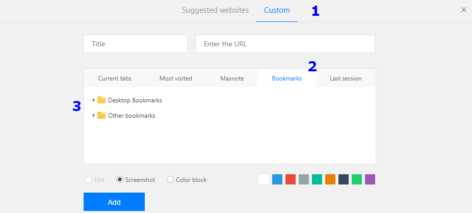Focus the Title input field

(x=136, y=44)
